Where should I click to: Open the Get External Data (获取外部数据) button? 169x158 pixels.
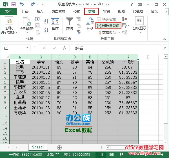tap(9, 25)
